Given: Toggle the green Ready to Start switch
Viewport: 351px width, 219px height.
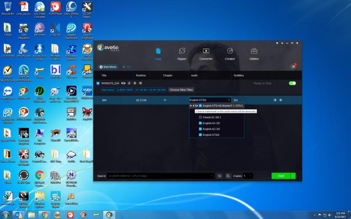Looking at the screenshot, I should (x=292, y=83).
